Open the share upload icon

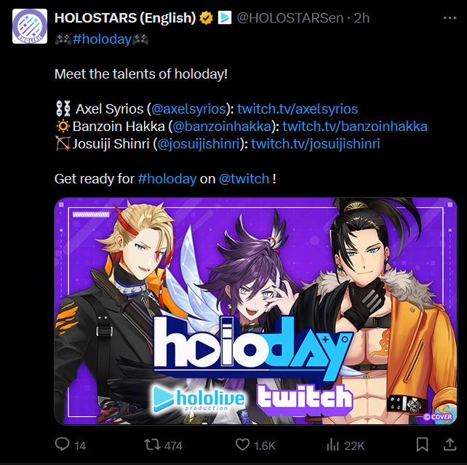[x=450, y=445]
